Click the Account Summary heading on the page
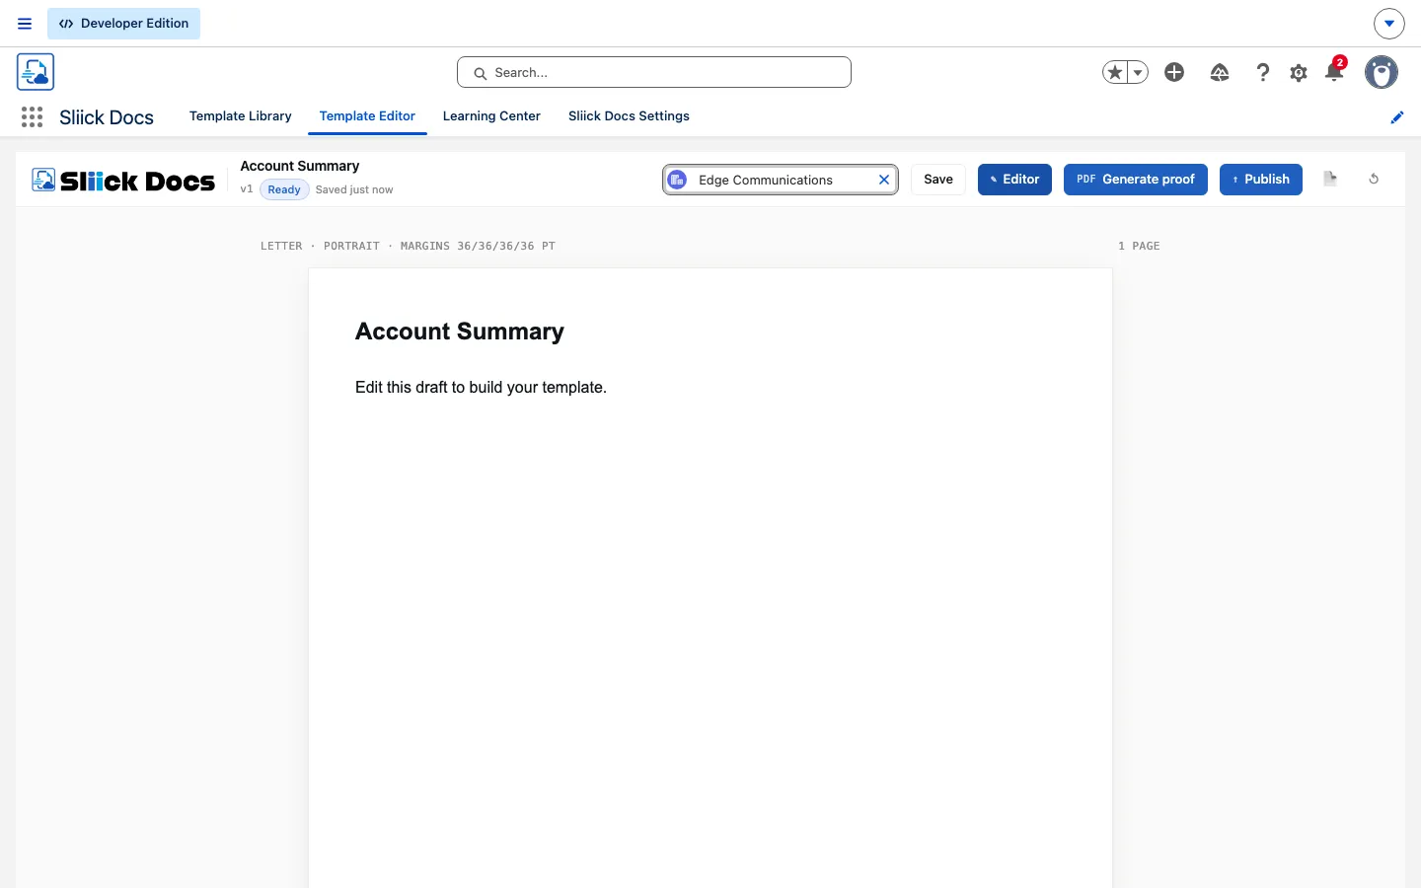The image size is (1421, 888). point(460,332)
